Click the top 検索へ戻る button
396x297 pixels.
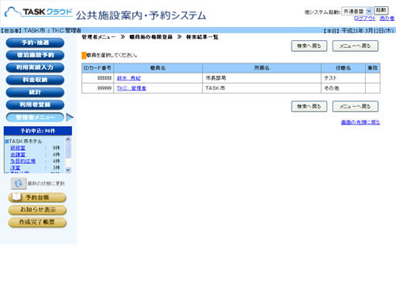309,46
